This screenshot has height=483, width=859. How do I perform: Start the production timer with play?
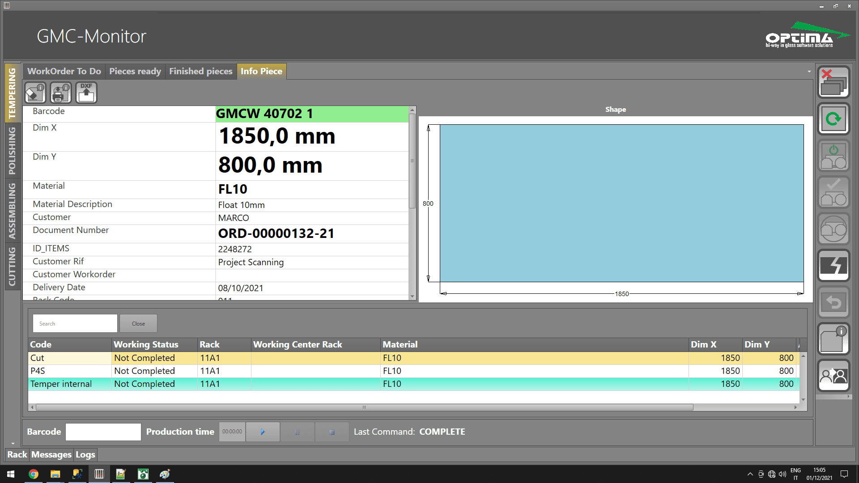263,432
